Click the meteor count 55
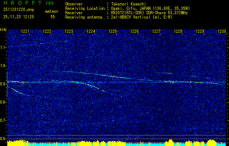Image resolution: width=229 pixels, height=146 pixels. [53, 17]
